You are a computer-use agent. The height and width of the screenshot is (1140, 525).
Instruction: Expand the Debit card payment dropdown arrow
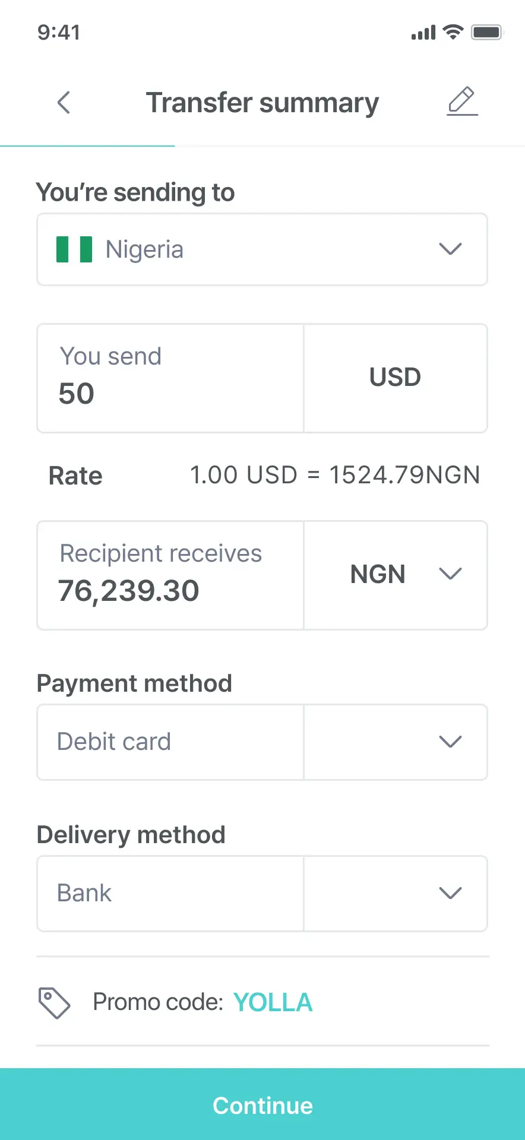(450, 742)
